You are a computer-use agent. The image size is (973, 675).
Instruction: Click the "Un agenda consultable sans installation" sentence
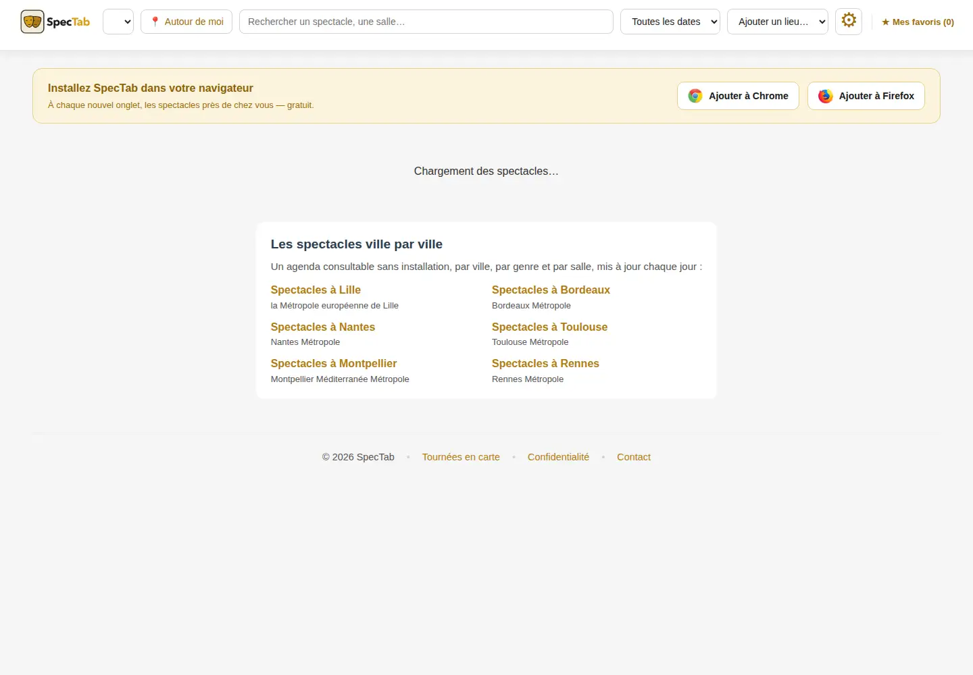coord(487,267)
